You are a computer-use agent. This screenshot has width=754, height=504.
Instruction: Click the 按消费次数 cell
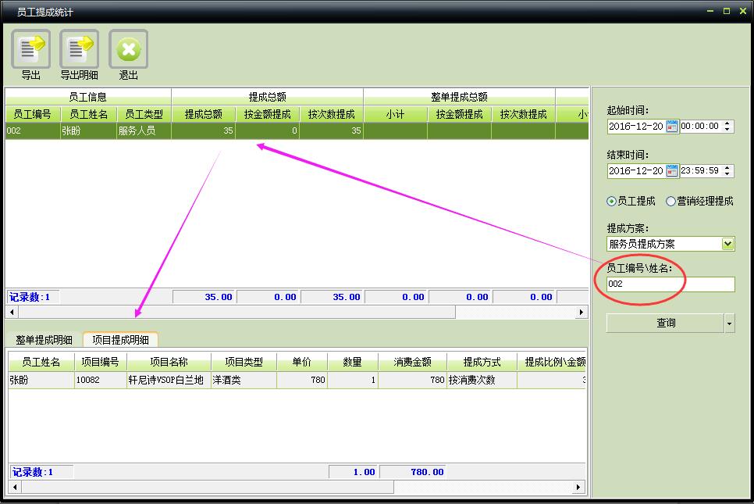click(482, 380)
